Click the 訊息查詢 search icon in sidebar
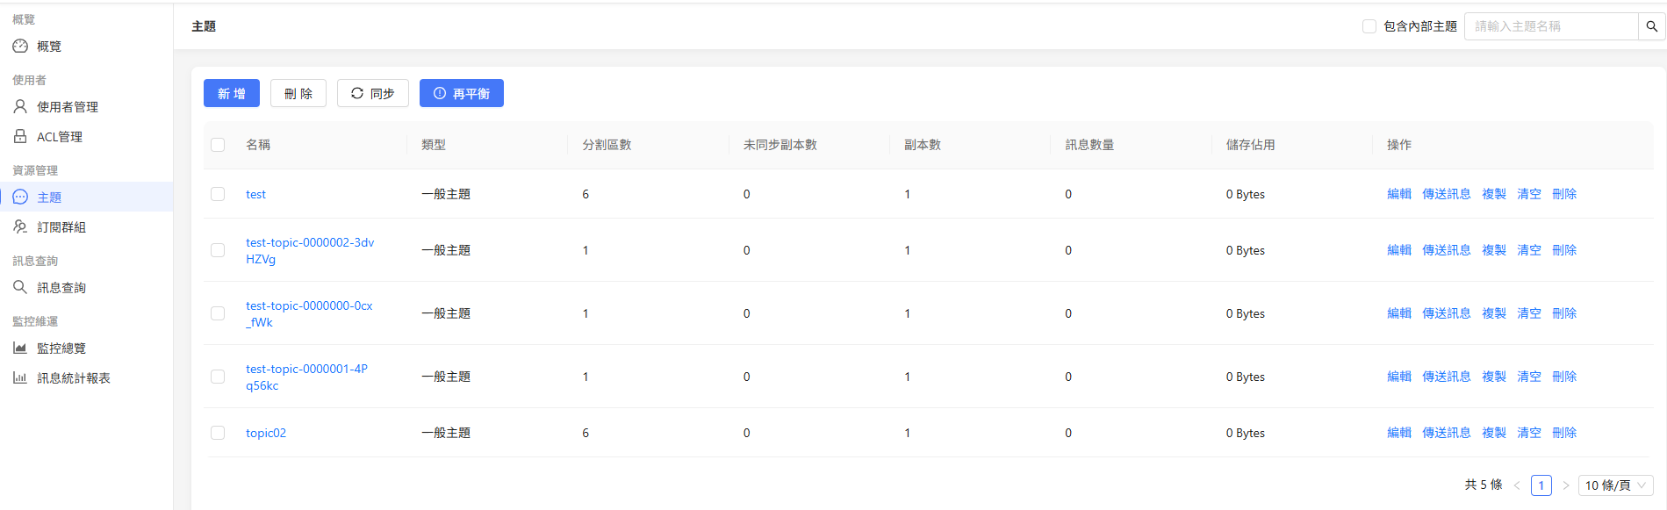This screenshot has height=510, width=1667. [x=20, y=287]
